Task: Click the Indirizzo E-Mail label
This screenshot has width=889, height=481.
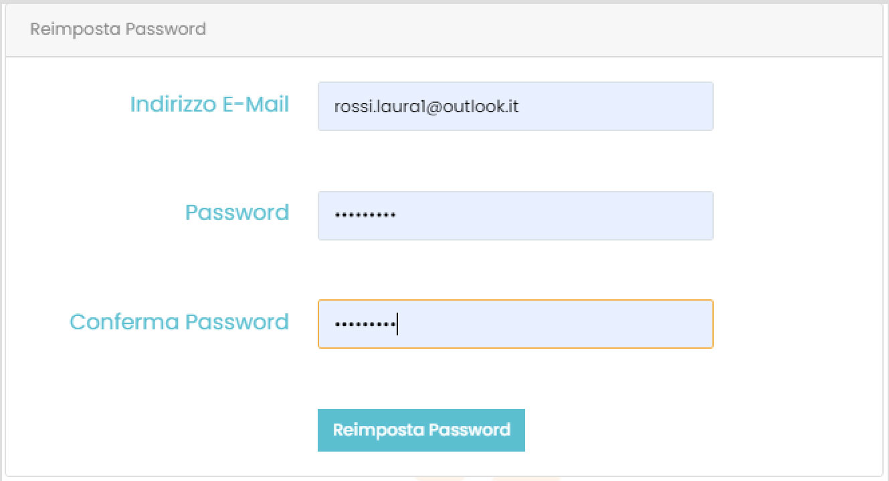Action: [x=209, y=104]
